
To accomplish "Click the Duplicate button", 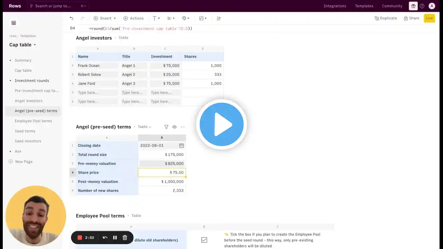I will click(386, 18).
